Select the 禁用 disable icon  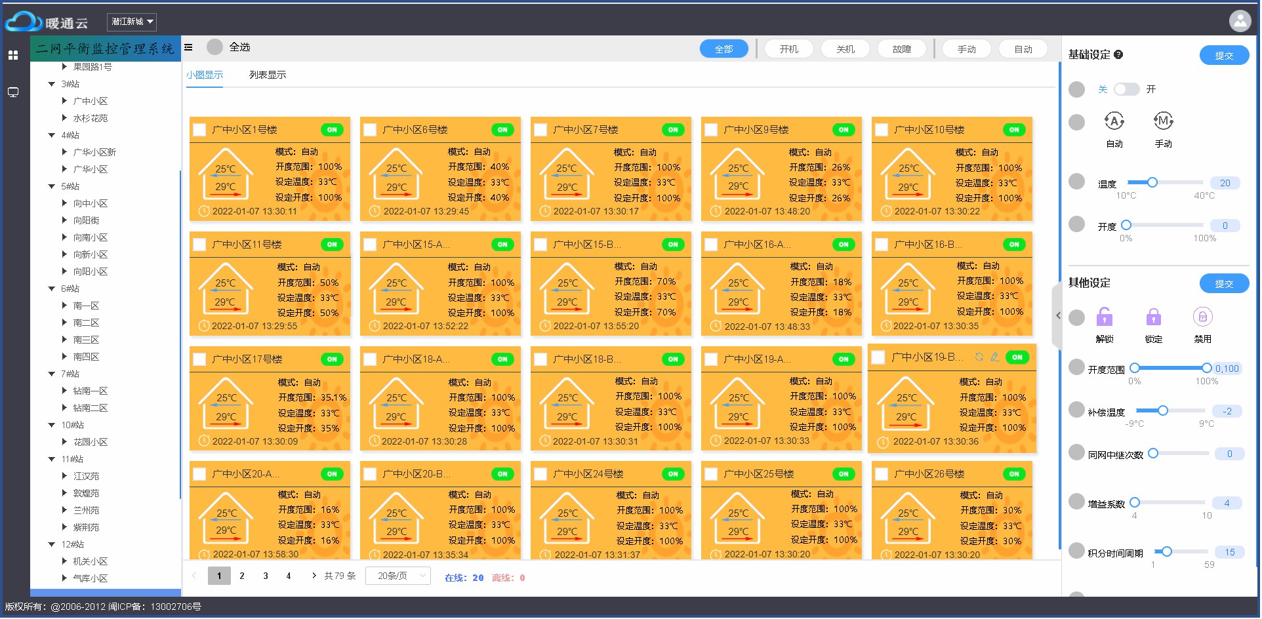1202,317
